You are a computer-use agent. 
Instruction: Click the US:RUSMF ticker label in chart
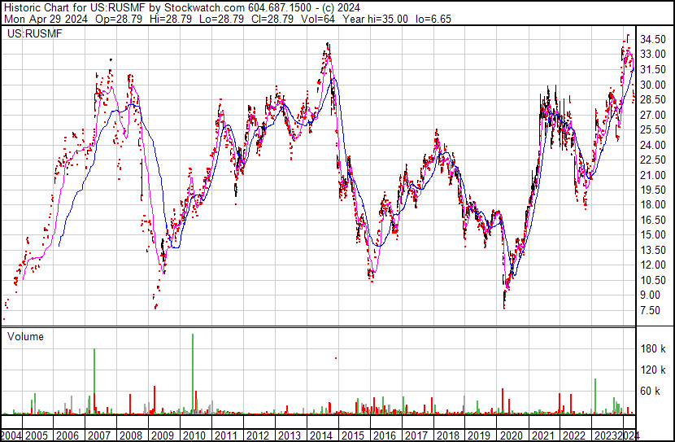tap(29, 34)
